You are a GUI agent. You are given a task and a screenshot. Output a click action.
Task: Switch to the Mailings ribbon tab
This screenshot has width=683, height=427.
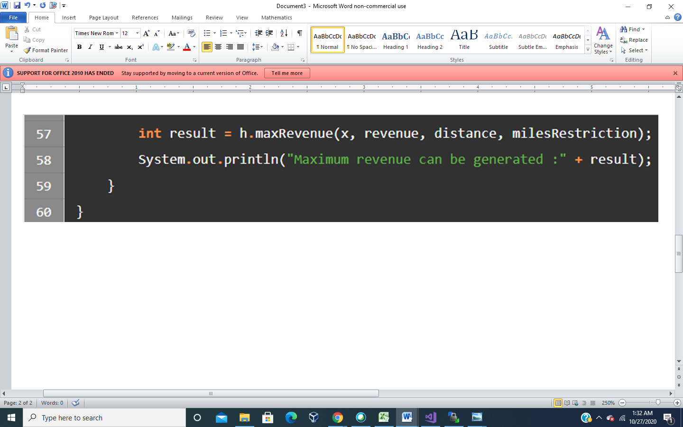click(182, 18)
